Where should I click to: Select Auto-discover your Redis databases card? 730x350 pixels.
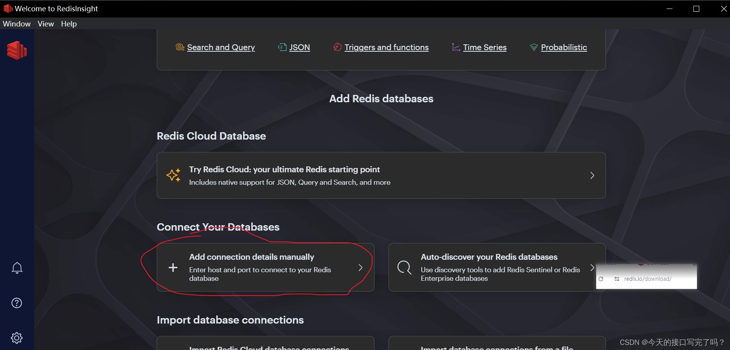tap(497, 268)
